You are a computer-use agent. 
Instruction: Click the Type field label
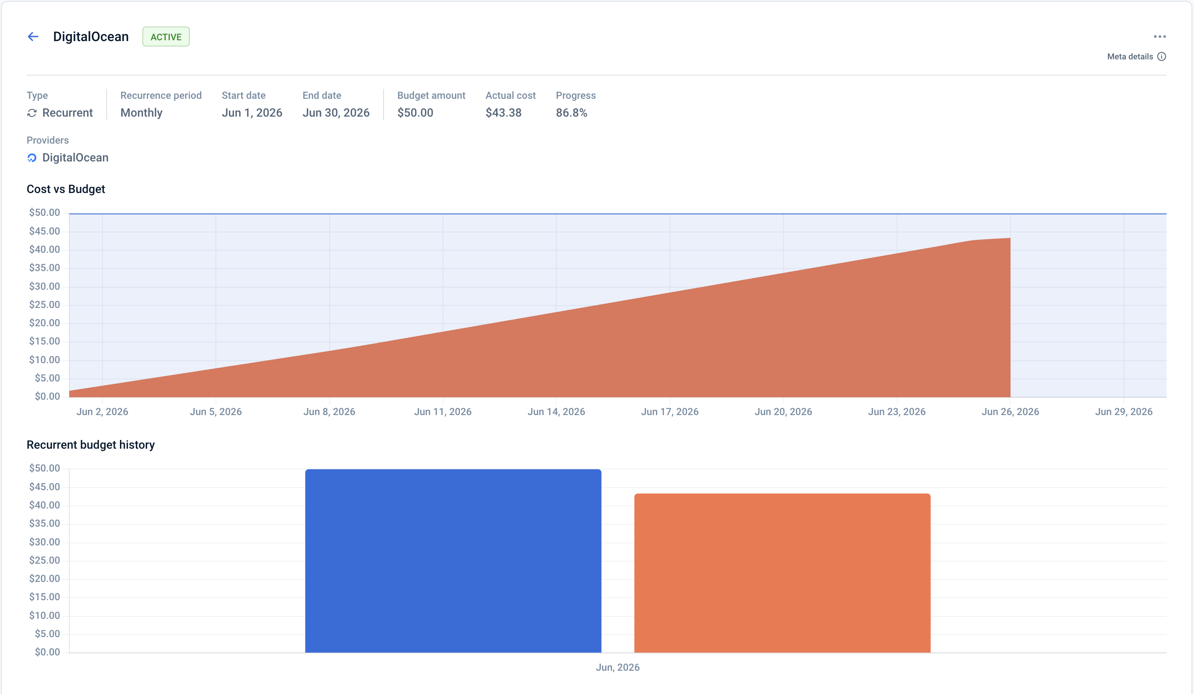click(37, 95)
